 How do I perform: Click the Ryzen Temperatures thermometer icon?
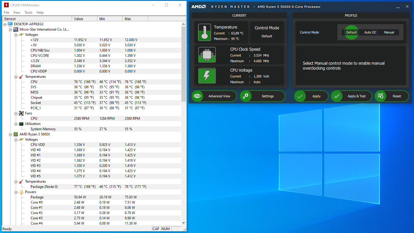[21, 181]
